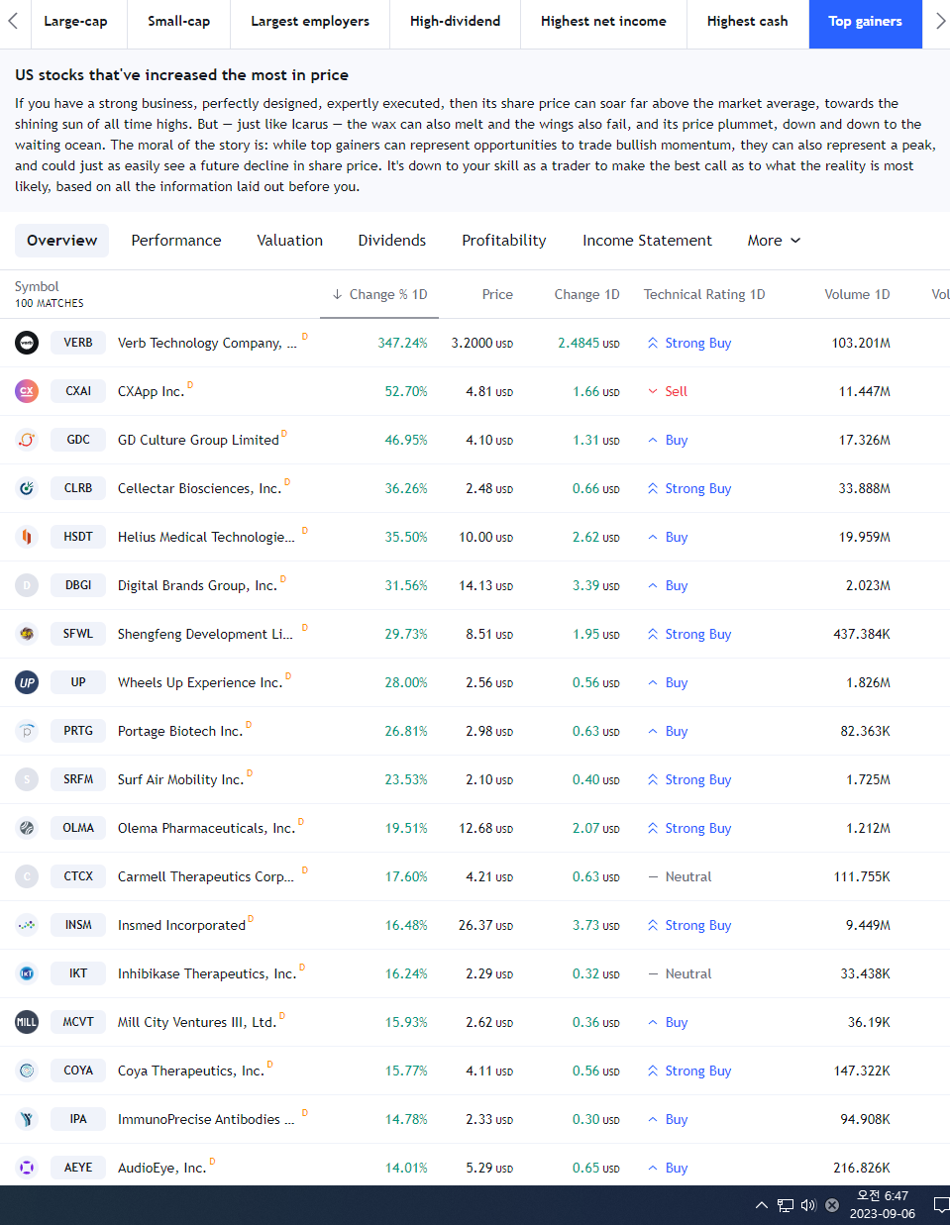The height and width of the screenshot is (1225, 950).
Task: Click the Helius Medical logo icon
Action: (x=27, y=537)
